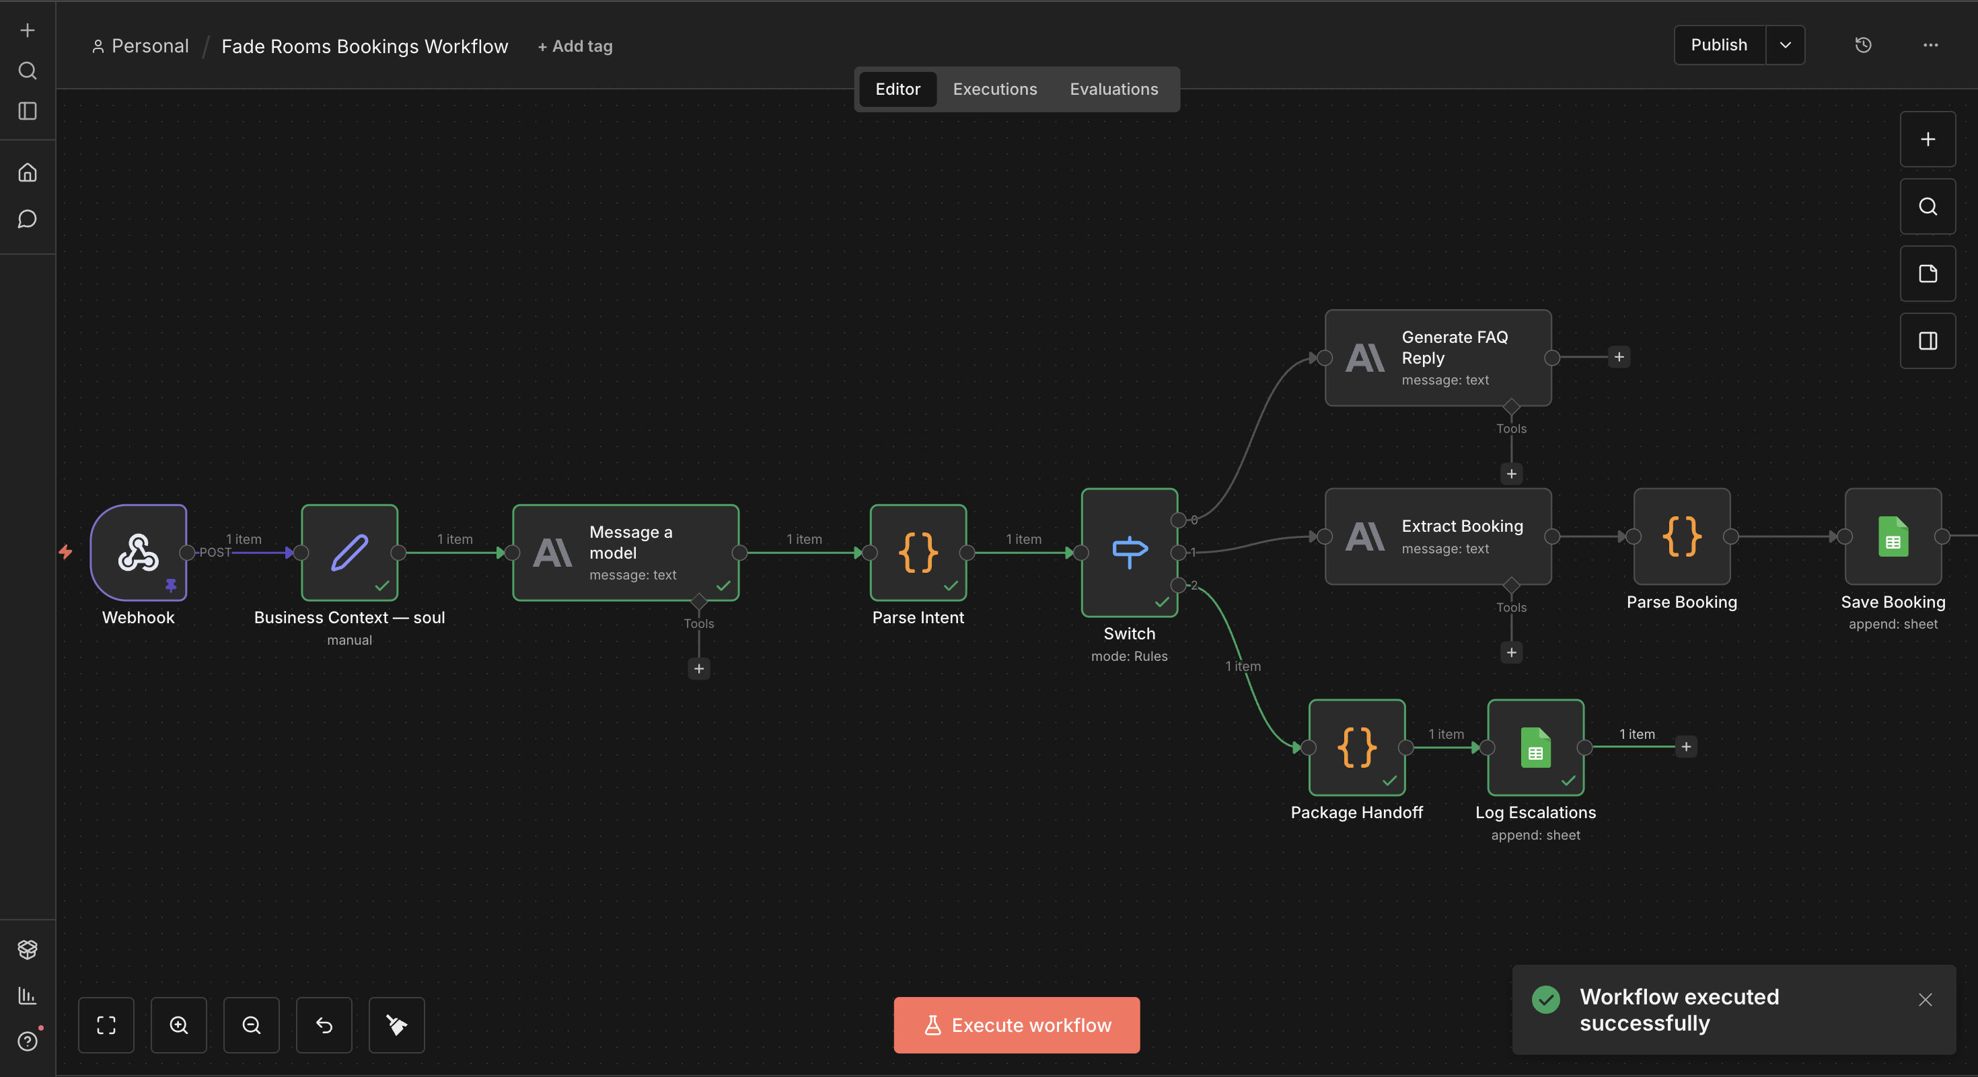
Task: Open workflow history clock icon
Action: 1864,45
